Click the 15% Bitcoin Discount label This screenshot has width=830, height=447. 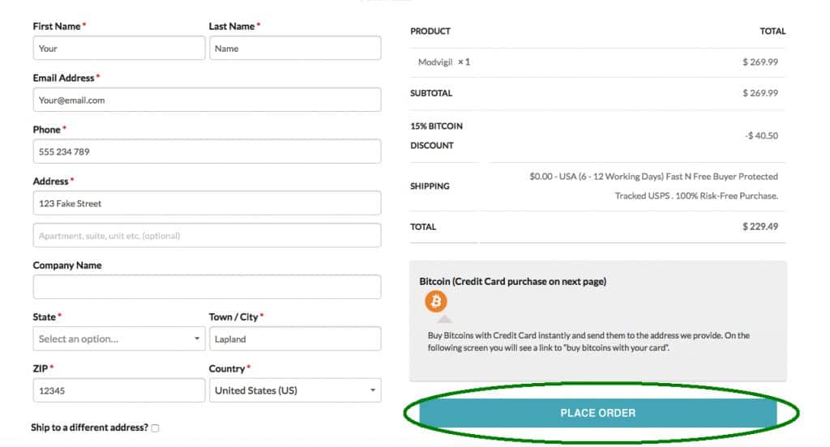point(436,136)
